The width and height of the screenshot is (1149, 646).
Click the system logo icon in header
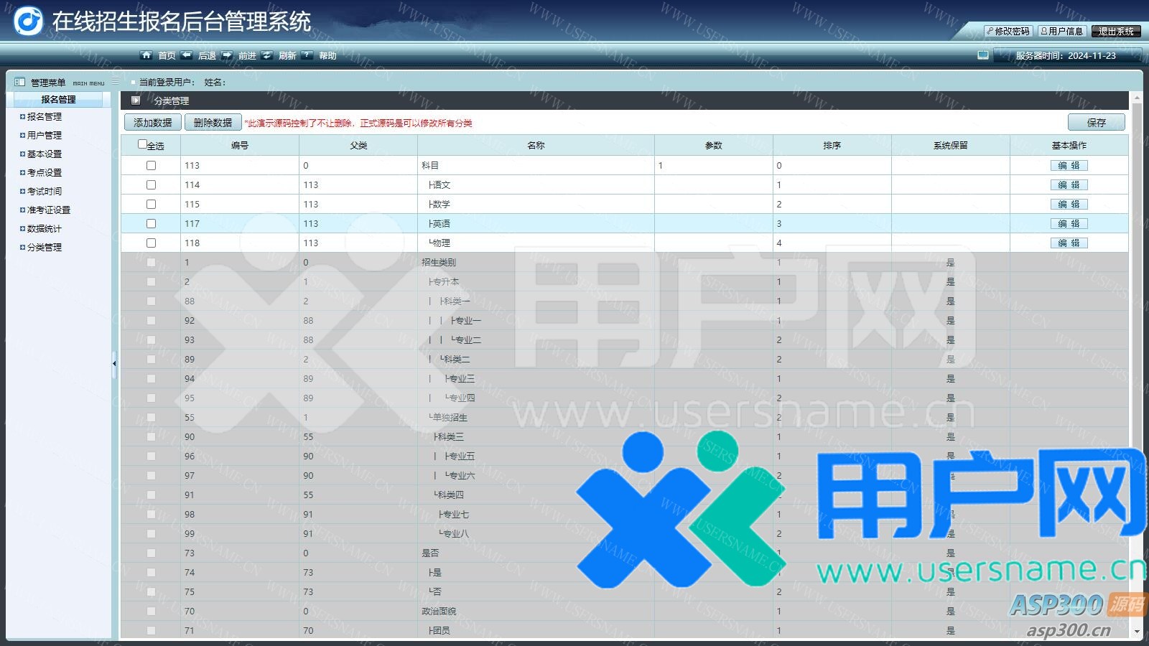(29, 21)
